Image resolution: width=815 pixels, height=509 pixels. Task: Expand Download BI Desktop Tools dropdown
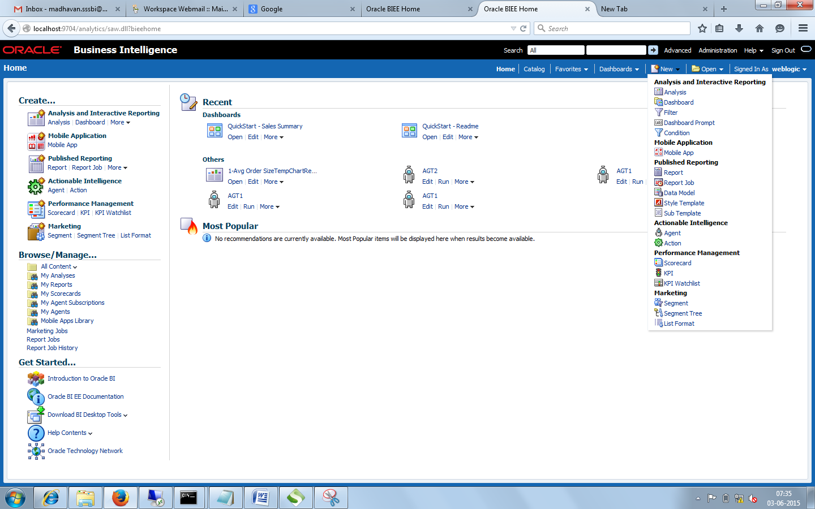click(x=87, y=415)
